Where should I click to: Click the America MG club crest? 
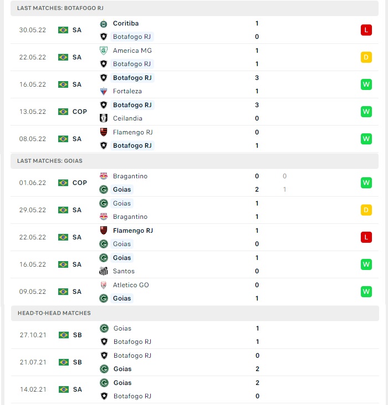[x=104, y=51]
